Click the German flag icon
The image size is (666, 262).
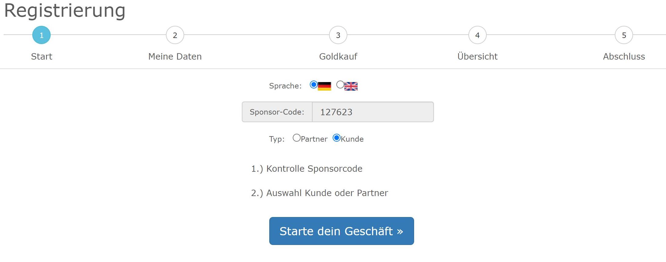(324, 86)
